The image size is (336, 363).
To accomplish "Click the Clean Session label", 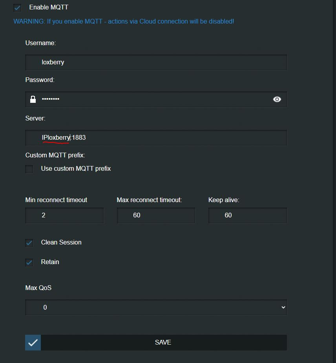I will coord(61,243).
